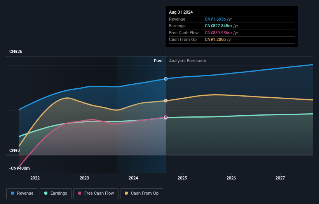Click the CN¥827.845m earnings value
Screen dimensions: 319x204
(x=218, y=26)
